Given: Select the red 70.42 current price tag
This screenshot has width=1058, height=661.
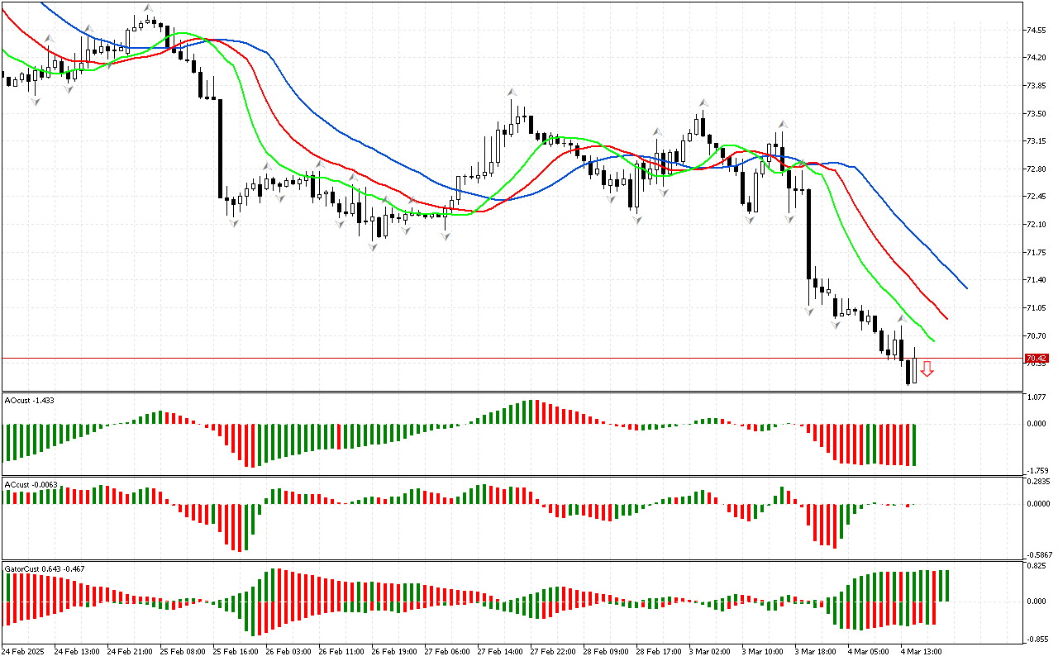Looking at the screenshot, I should 1037,359.
